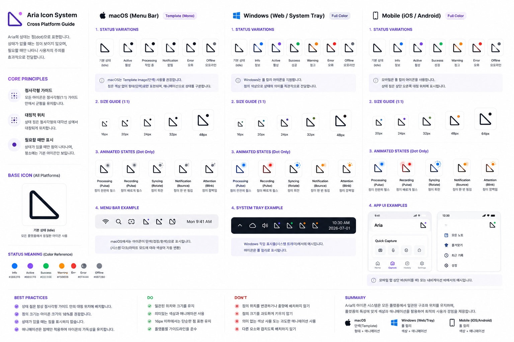Click the Wi-Fi icon in menu bar example
This screenshot has height=342, width=514.
tap(106, 221)
